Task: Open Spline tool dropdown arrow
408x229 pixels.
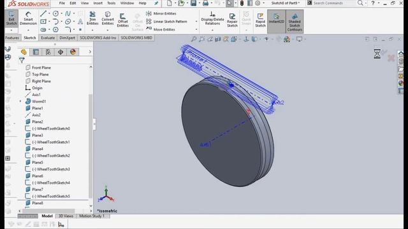Action: [74, 13]
